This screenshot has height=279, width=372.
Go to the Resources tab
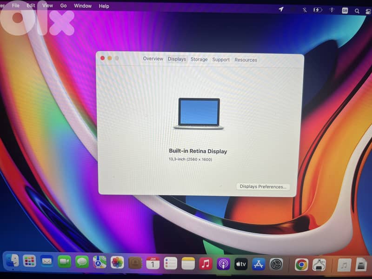coord(246,60)
